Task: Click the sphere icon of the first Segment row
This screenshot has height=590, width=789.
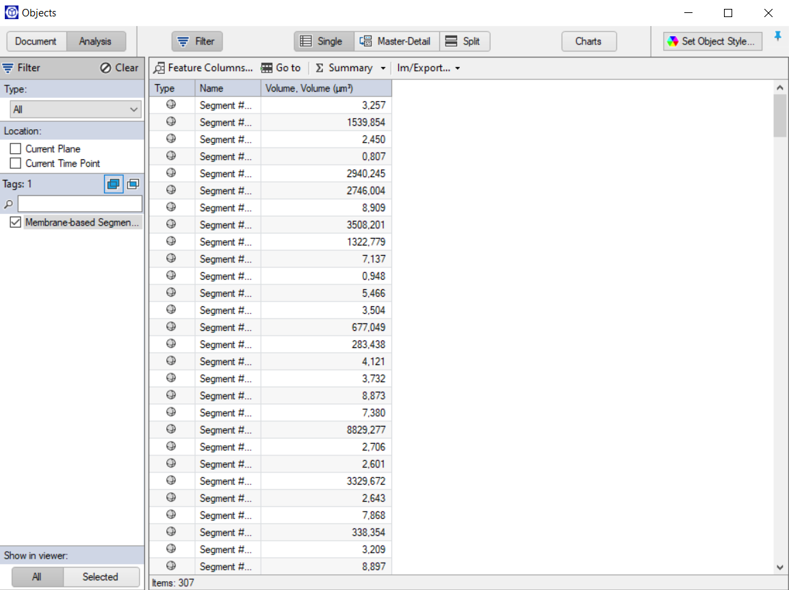Action: click(x=170, y=105)
